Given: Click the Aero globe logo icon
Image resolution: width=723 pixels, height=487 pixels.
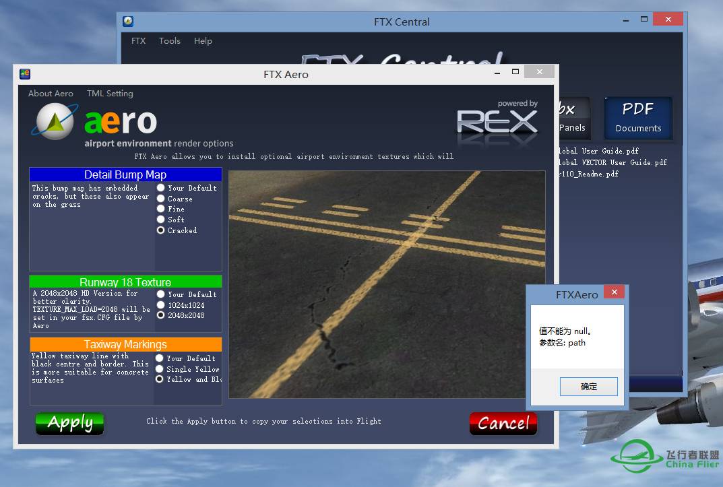Looking at the screenshot, I should pyautogui.click(x=53, y=122).
